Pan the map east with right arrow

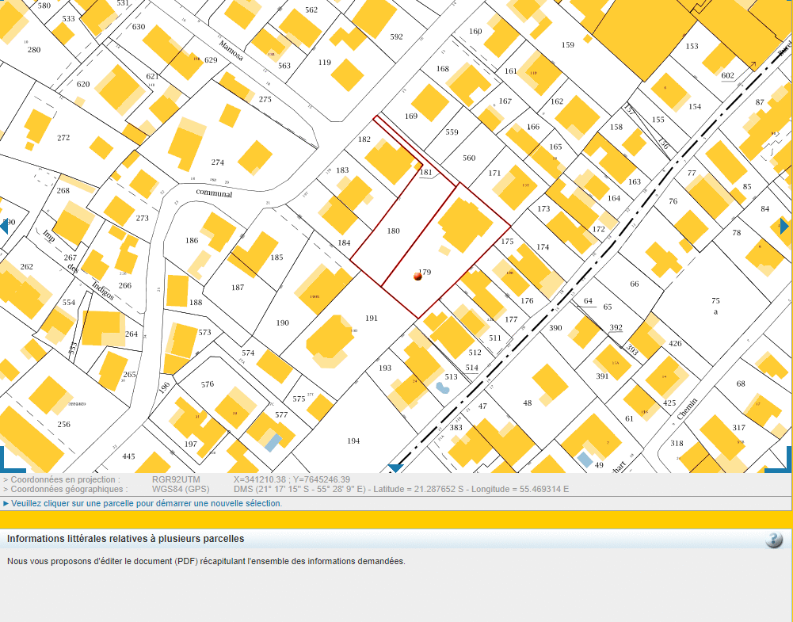pos(784,227)
